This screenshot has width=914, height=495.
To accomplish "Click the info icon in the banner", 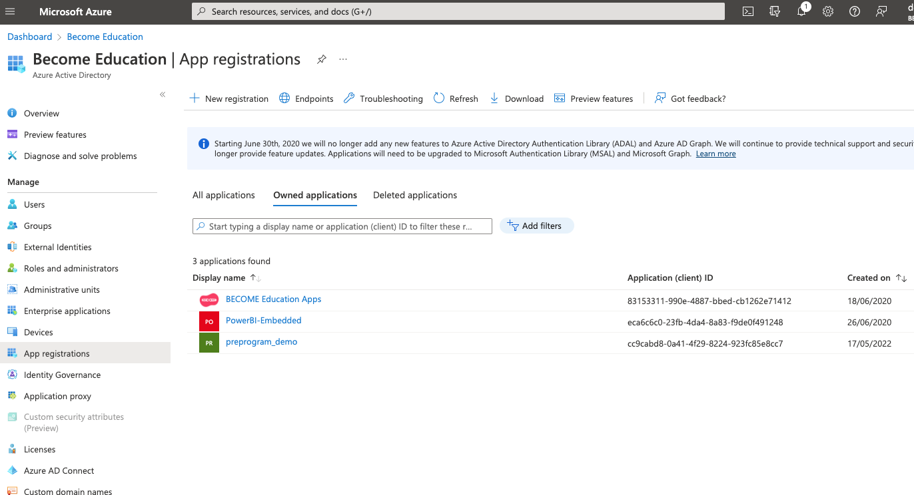I will coord(204,144).
